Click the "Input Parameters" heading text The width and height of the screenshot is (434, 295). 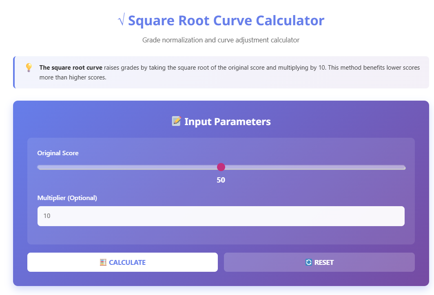227,121
